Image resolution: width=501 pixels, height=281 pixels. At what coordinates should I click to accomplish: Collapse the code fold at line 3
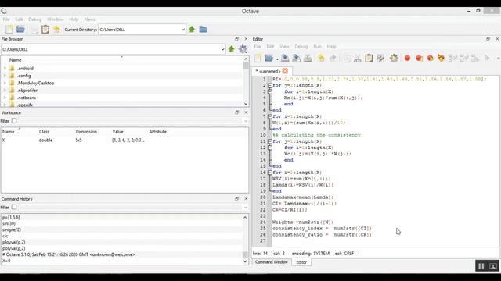point(269,92)
